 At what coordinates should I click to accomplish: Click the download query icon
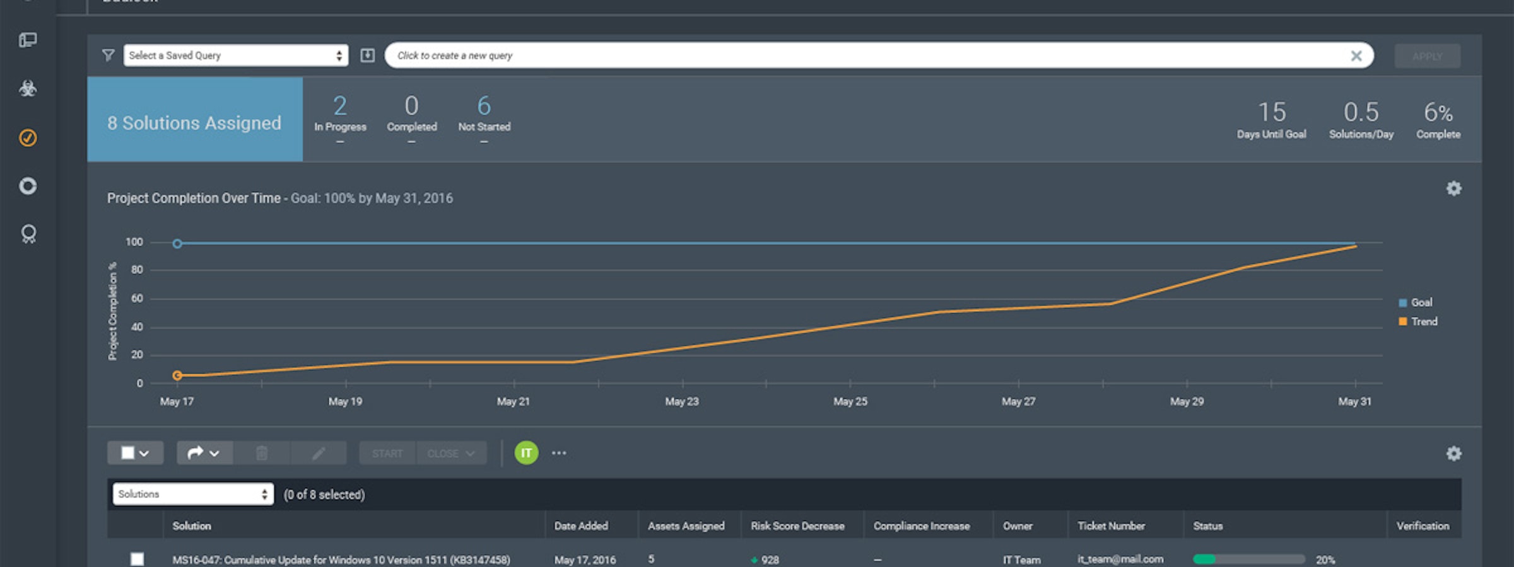coord(368,55)
